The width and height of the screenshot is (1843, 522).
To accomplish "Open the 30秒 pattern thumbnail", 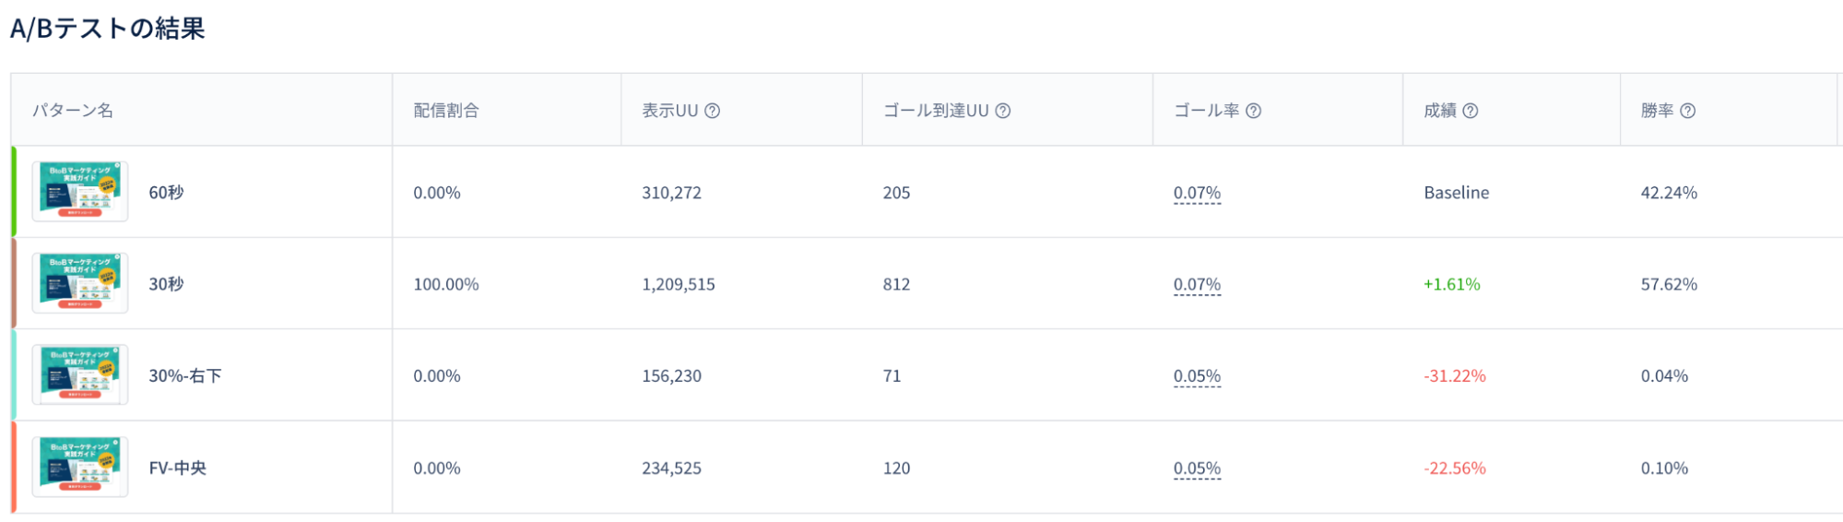I will (80, 283).
